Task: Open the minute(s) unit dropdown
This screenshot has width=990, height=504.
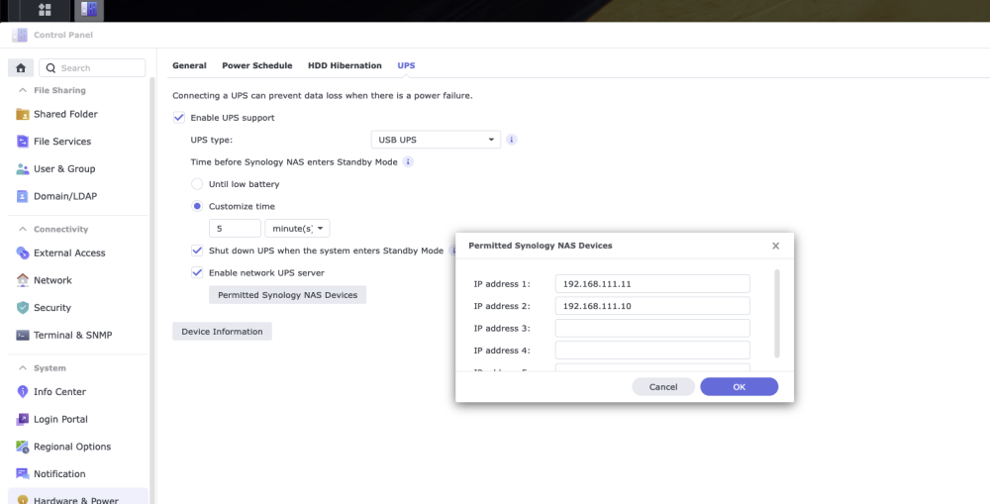Action: pyautogui.click(x=297, y=228)
